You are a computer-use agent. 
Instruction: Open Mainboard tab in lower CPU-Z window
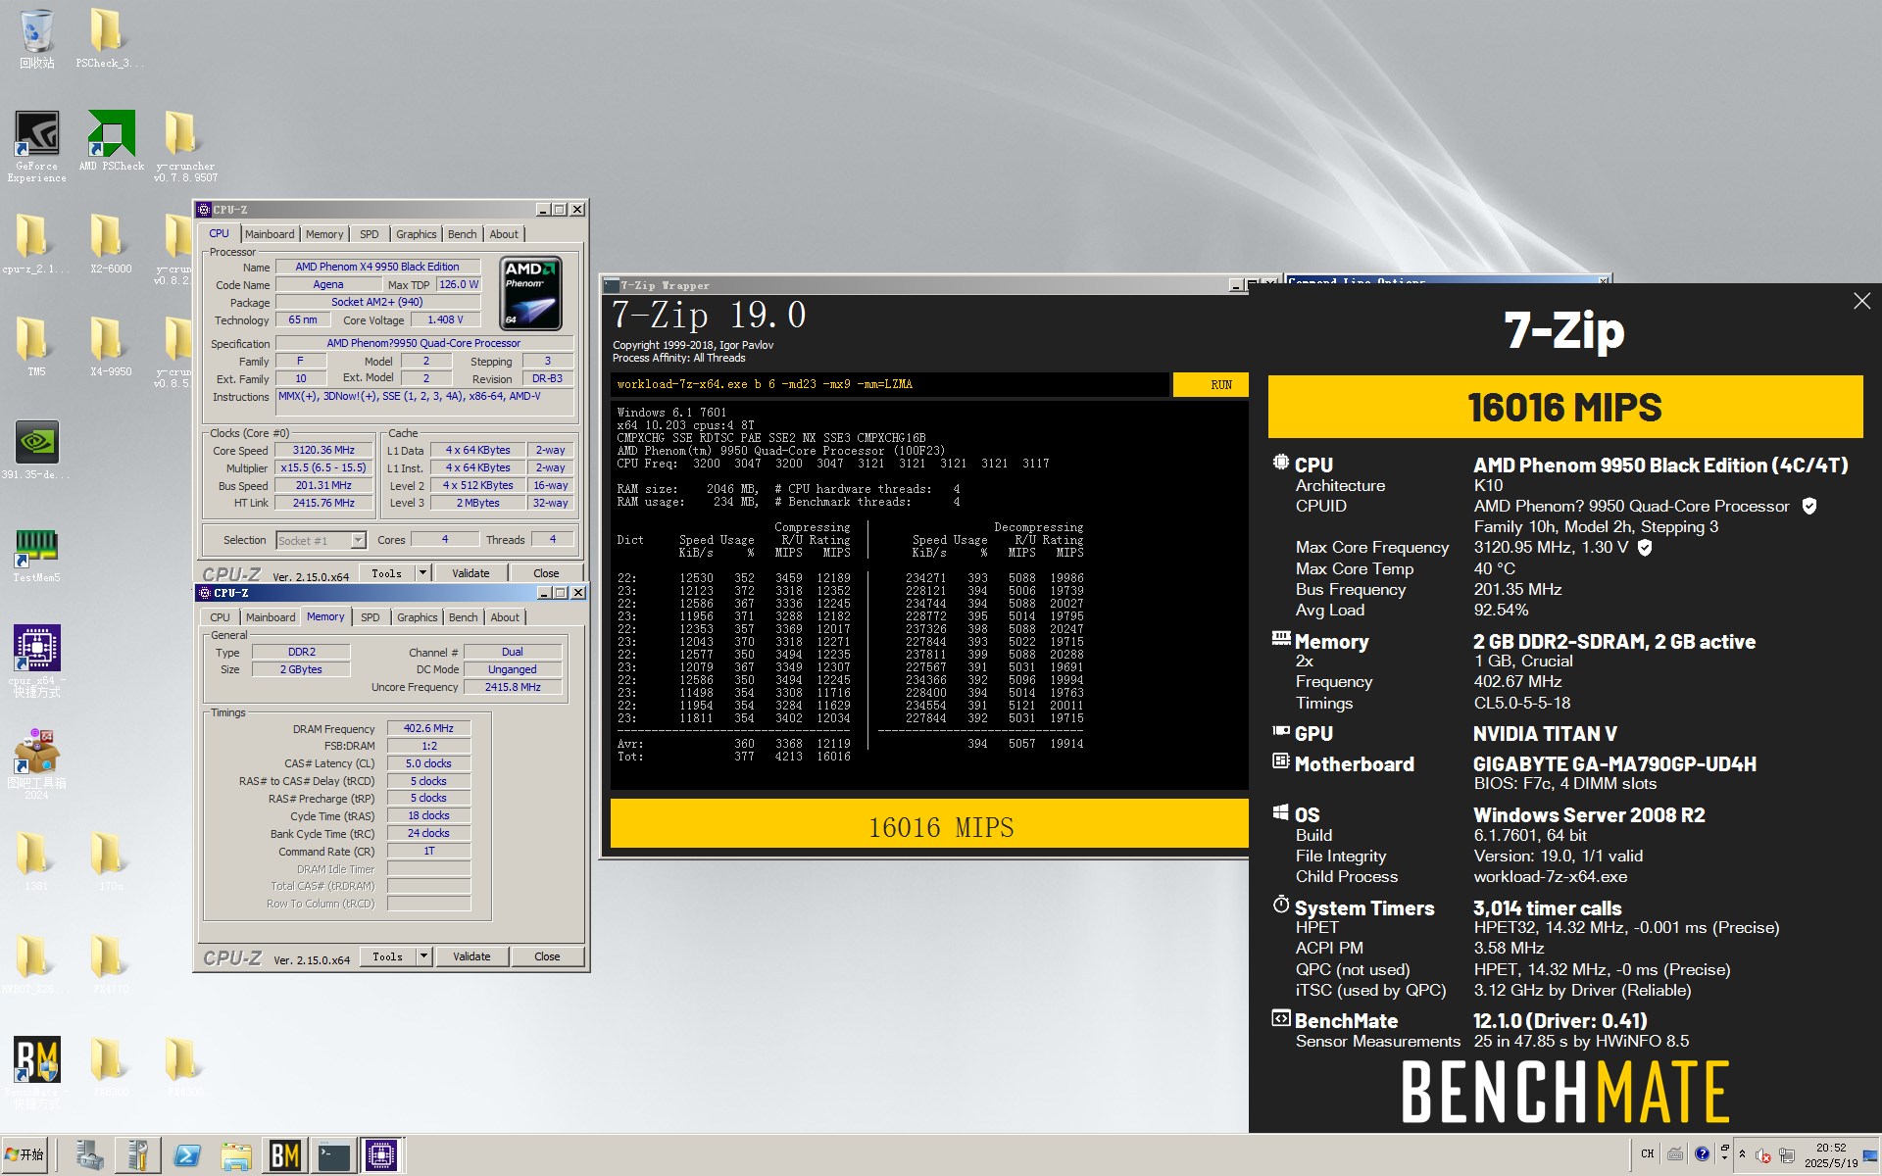click(x=271, y=617)
